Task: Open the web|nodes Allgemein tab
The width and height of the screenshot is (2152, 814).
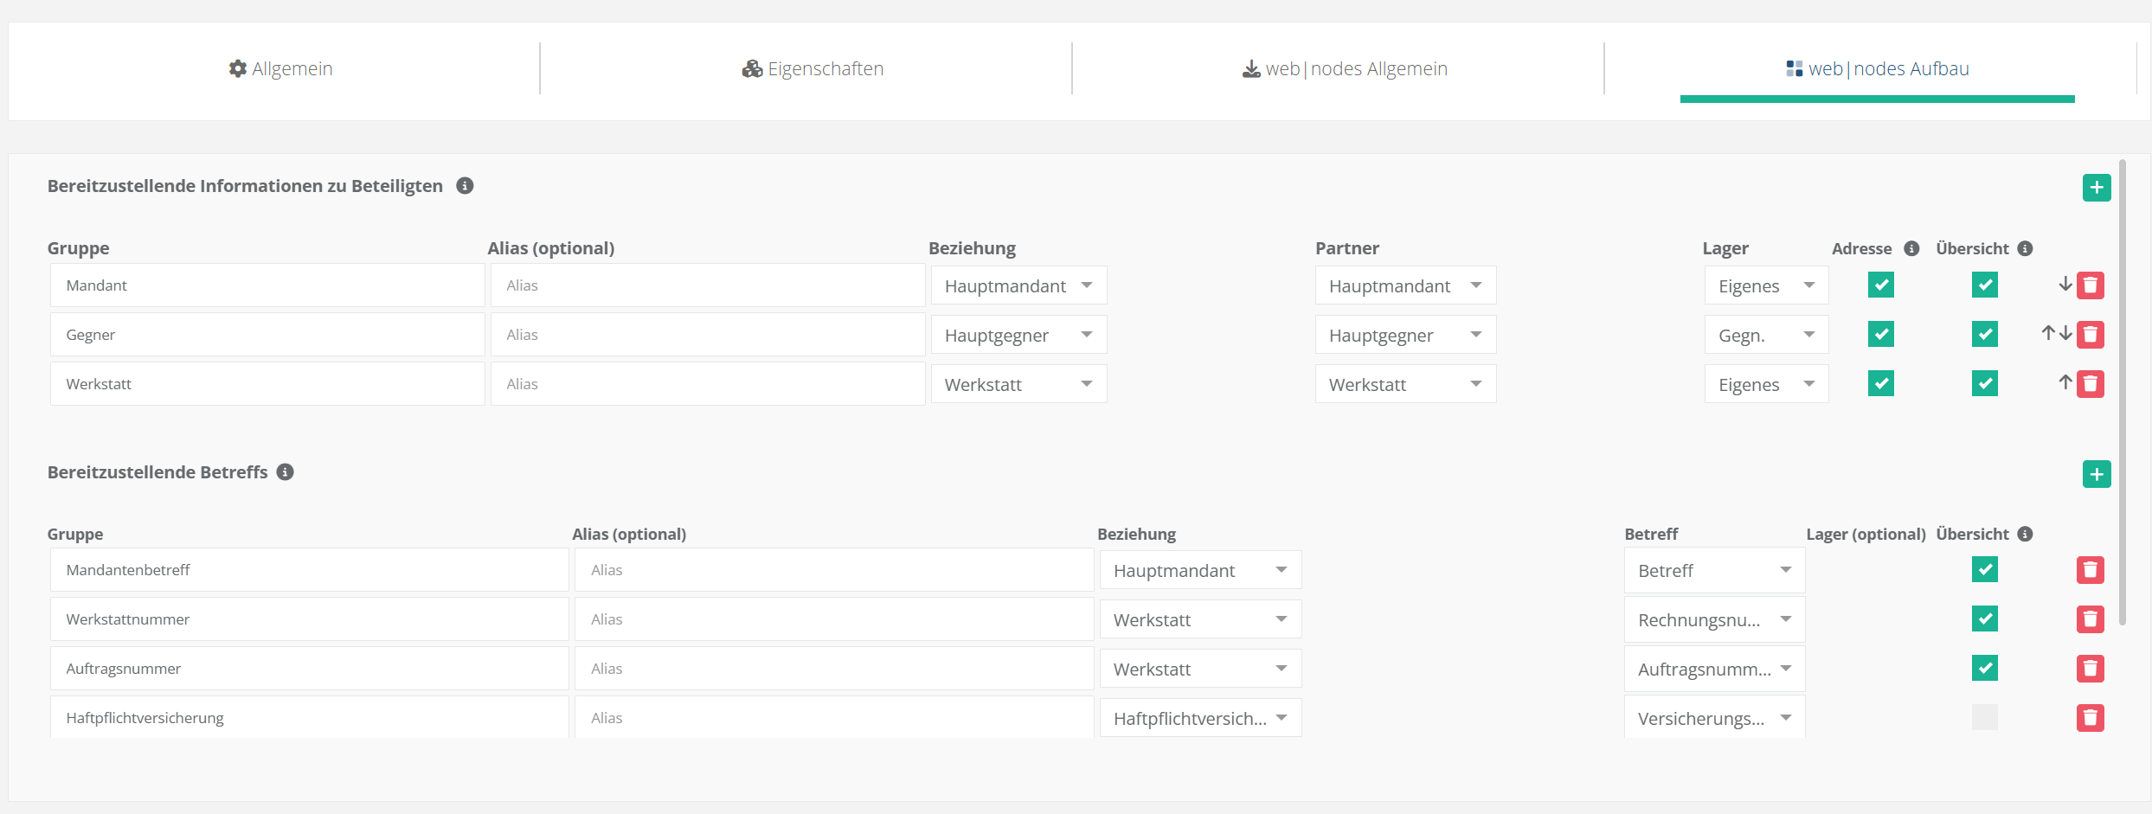Action: coord(1345,69)
